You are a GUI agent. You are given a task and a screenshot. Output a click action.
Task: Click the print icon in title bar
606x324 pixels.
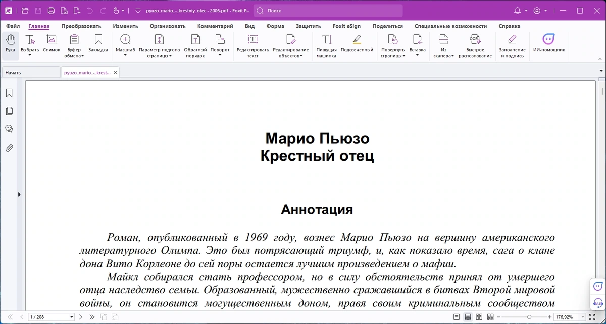[x=51, y=11]
